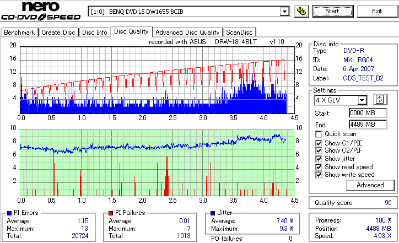Click the Start field showing 0000 MB
Viewport: 399px width, 243px height.
pyautogui.click(x=368, y=113)
